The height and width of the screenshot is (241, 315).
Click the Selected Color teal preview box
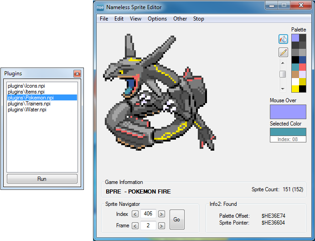288,132
